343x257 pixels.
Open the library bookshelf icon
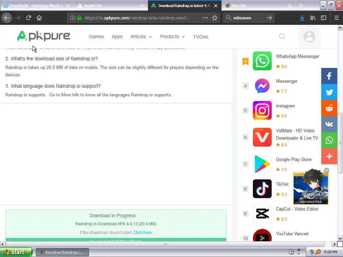click(x=313, y=18)
